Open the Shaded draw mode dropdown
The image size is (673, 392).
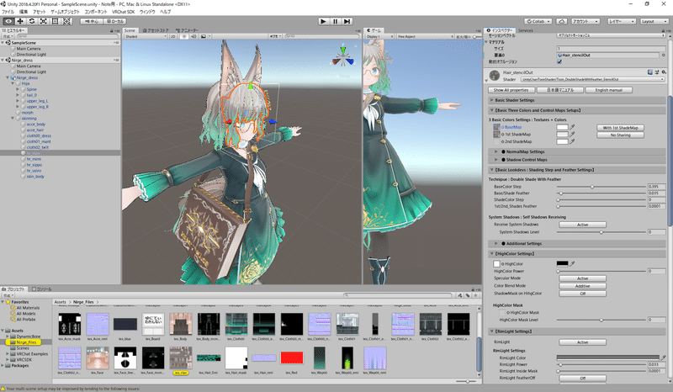(146, 36)
